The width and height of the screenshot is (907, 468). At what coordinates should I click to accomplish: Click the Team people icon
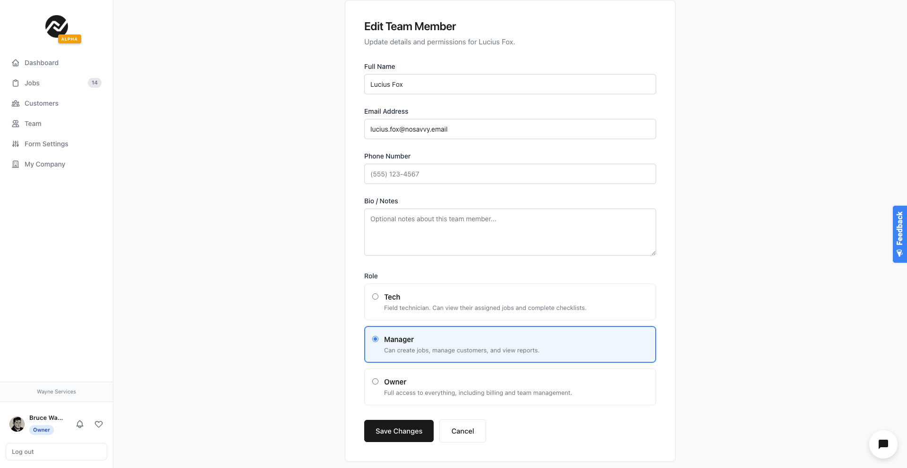[x=16, y=124]
